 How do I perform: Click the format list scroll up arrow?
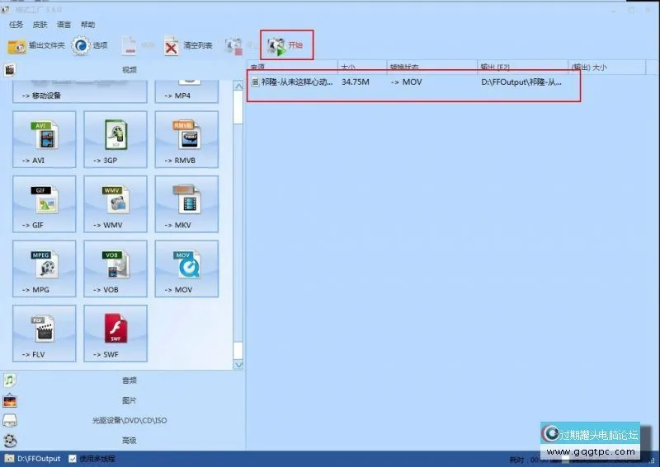(238, 86)
